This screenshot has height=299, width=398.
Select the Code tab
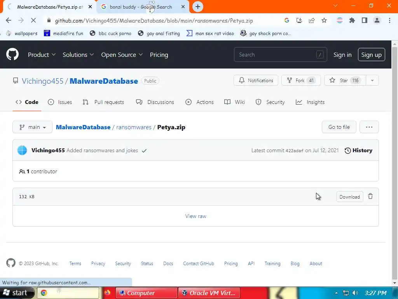27,102
